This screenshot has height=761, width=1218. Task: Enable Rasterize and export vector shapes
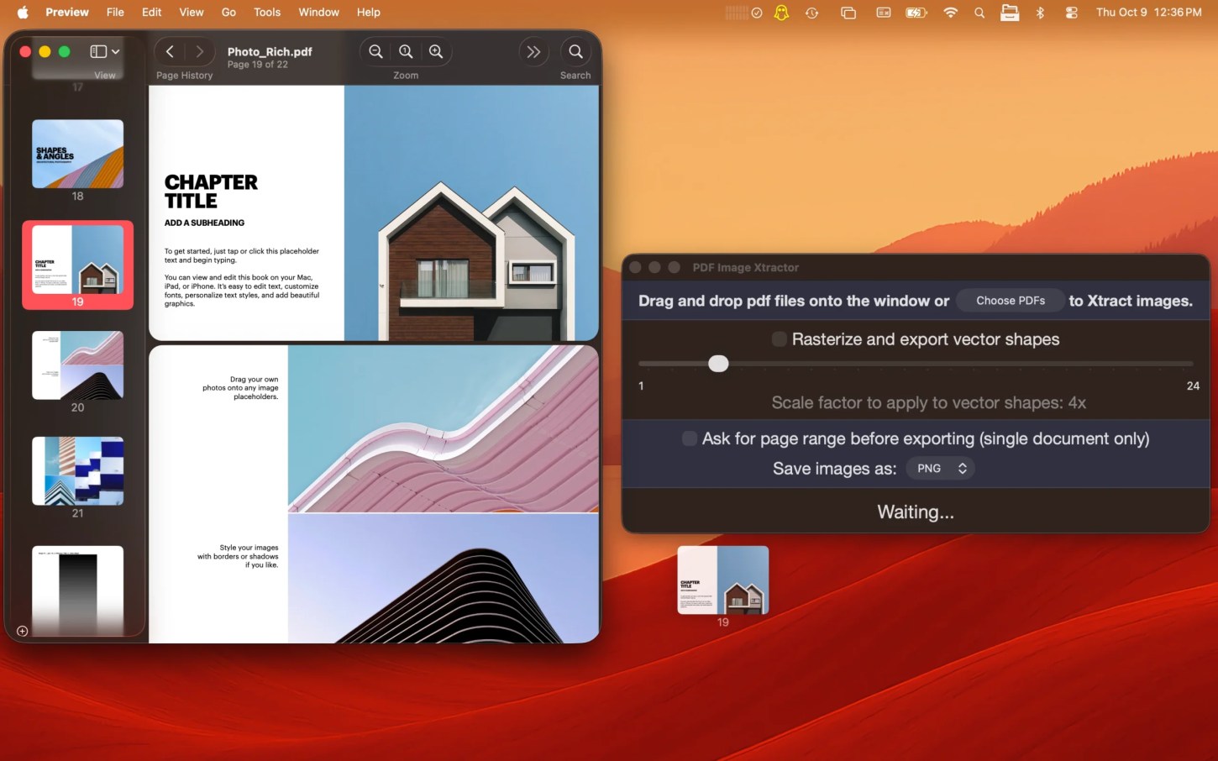(780, 339)
